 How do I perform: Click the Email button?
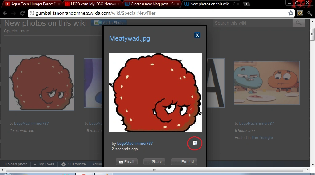126,162
